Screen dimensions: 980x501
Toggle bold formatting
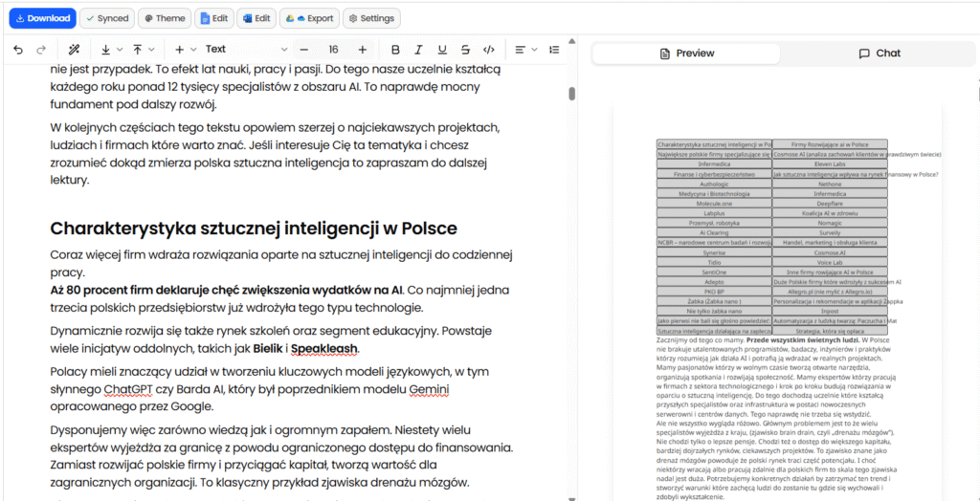(x=394, y=50)
